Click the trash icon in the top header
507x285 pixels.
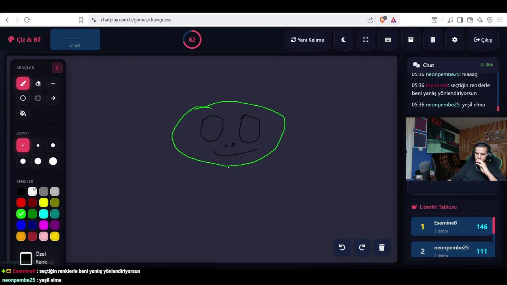433,40
